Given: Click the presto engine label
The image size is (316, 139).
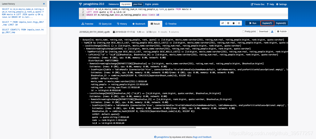Looking at the screenshot, I should (x=156, y=4).
